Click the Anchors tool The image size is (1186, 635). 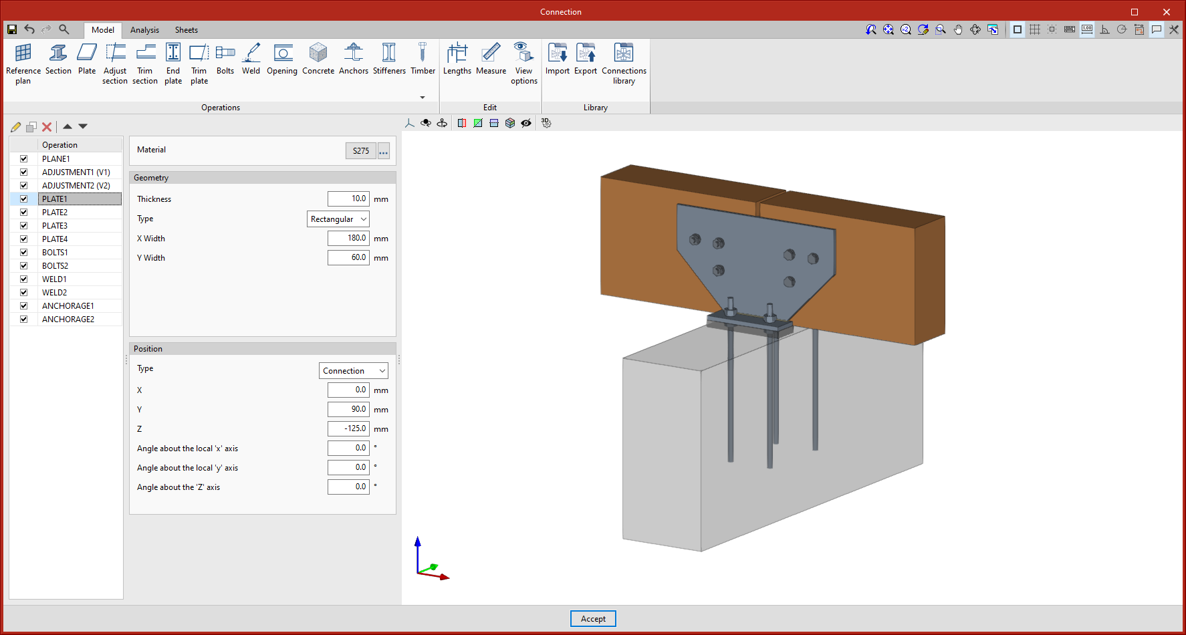click(x=353, y=60)
